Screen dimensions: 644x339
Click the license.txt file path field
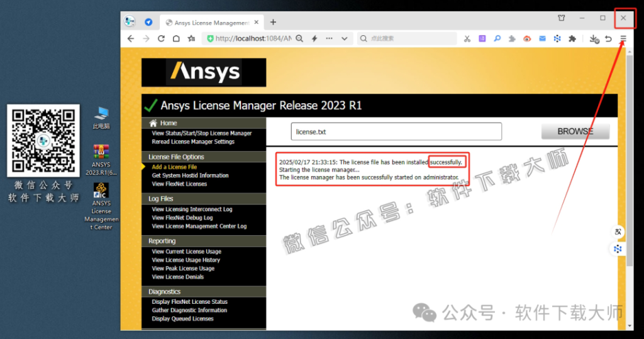[396, 131]
